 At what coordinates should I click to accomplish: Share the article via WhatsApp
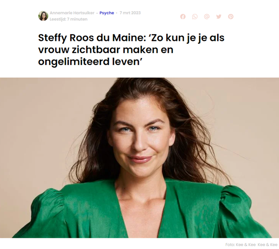click(195, 17)
